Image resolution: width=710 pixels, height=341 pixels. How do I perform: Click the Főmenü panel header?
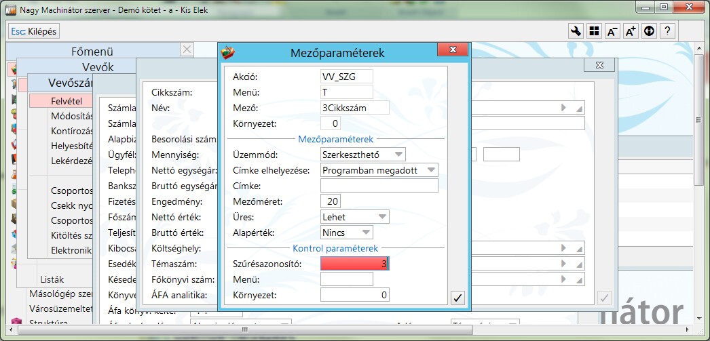click(x=92, y=51)
